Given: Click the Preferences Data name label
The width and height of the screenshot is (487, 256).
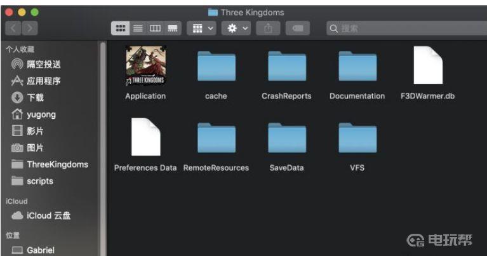Looking at the screenshot, I should (145, 168).
